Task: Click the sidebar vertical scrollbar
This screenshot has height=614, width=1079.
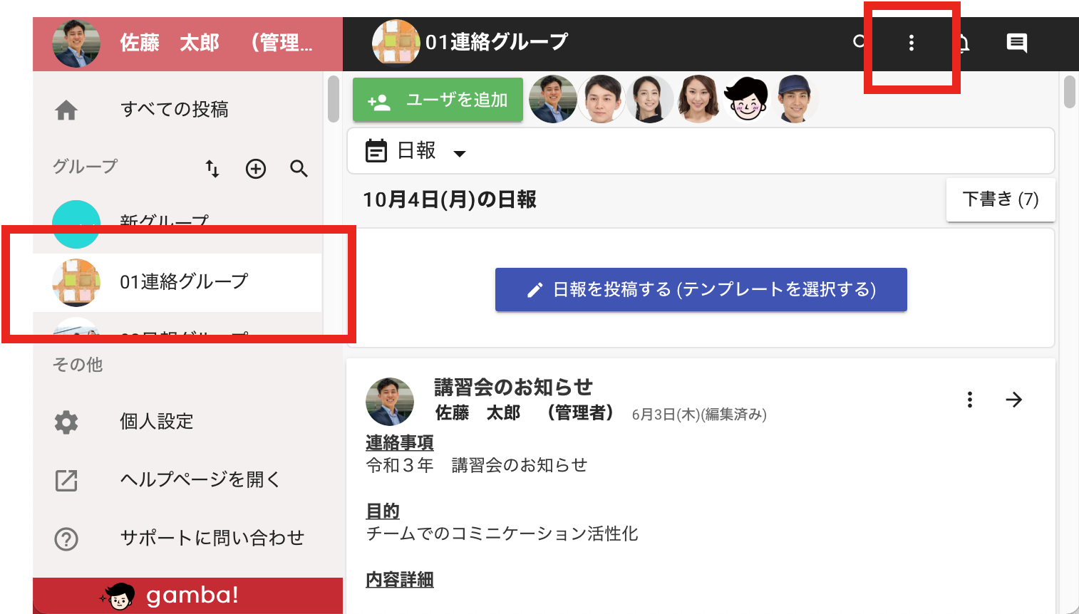Action: click(x=334, y=100)
